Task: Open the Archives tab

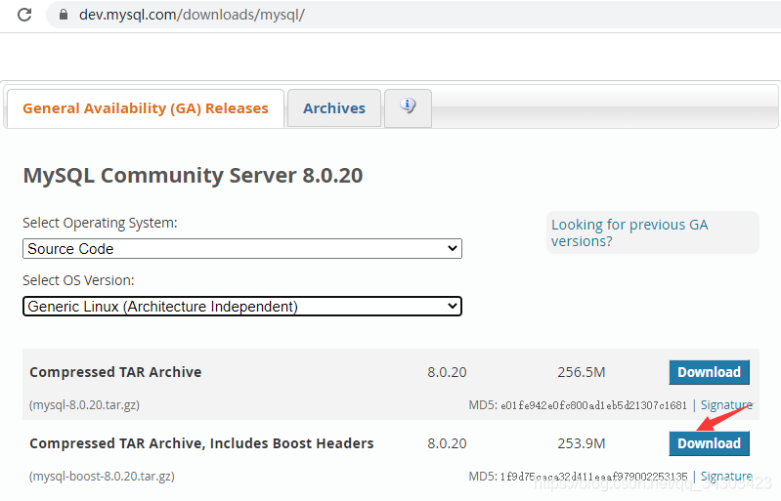Action: point(334,108)
